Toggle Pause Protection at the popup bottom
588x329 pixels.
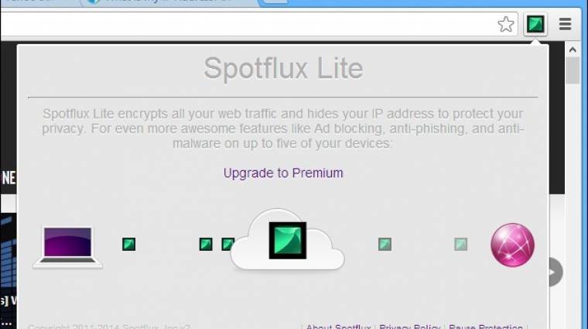point(486,327)
